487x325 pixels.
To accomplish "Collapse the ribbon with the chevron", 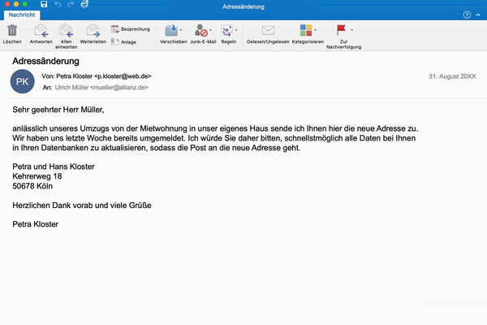I will tap(478, 15).
